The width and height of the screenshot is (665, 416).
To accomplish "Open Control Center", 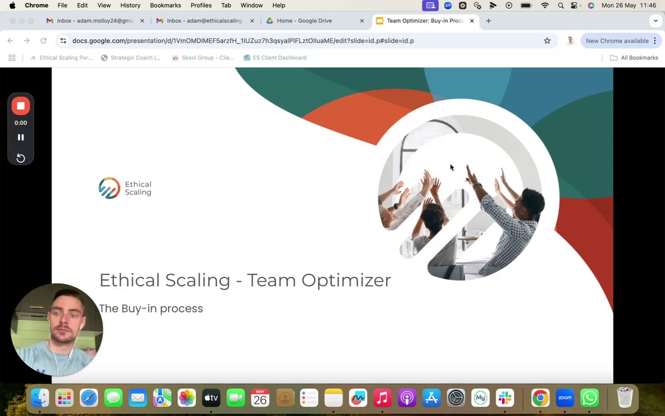I will point(575,5).
